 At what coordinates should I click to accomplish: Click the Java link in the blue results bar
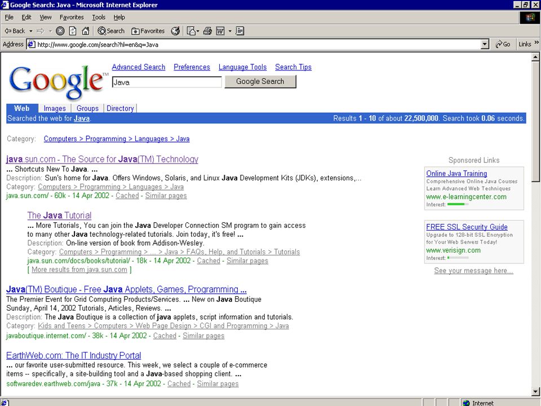click(81, 118)
